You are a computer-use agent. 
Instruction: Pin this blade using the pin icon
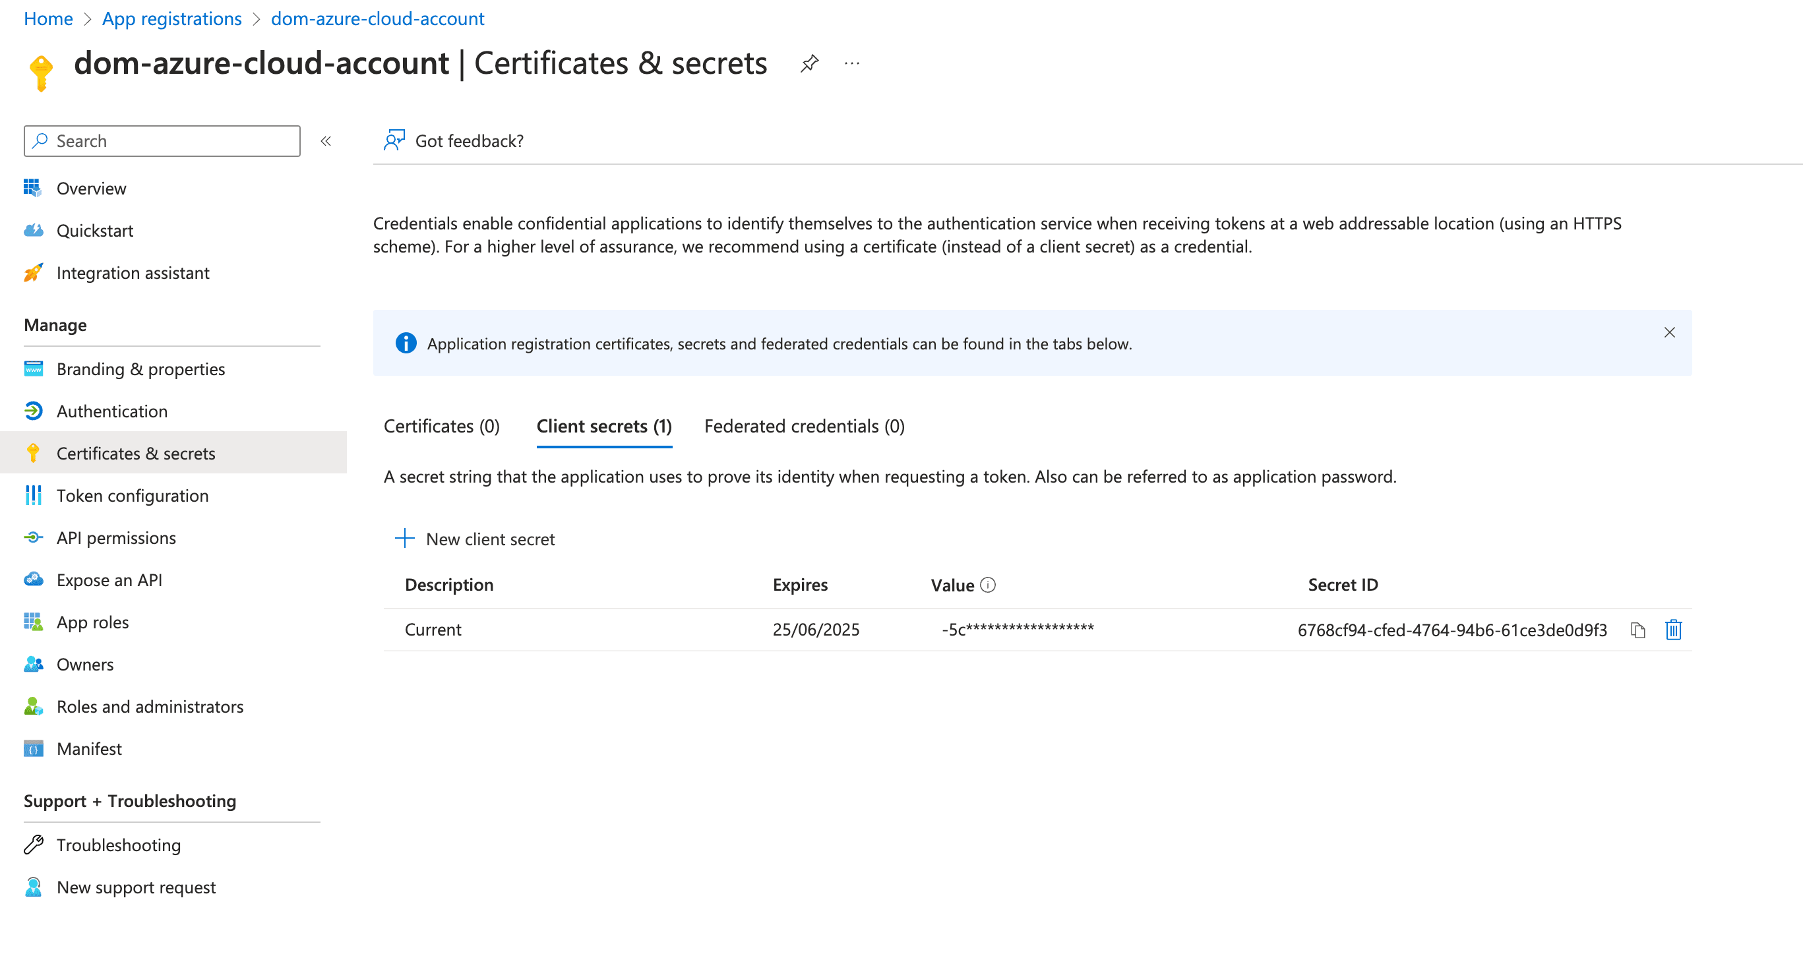click(809, 64)
